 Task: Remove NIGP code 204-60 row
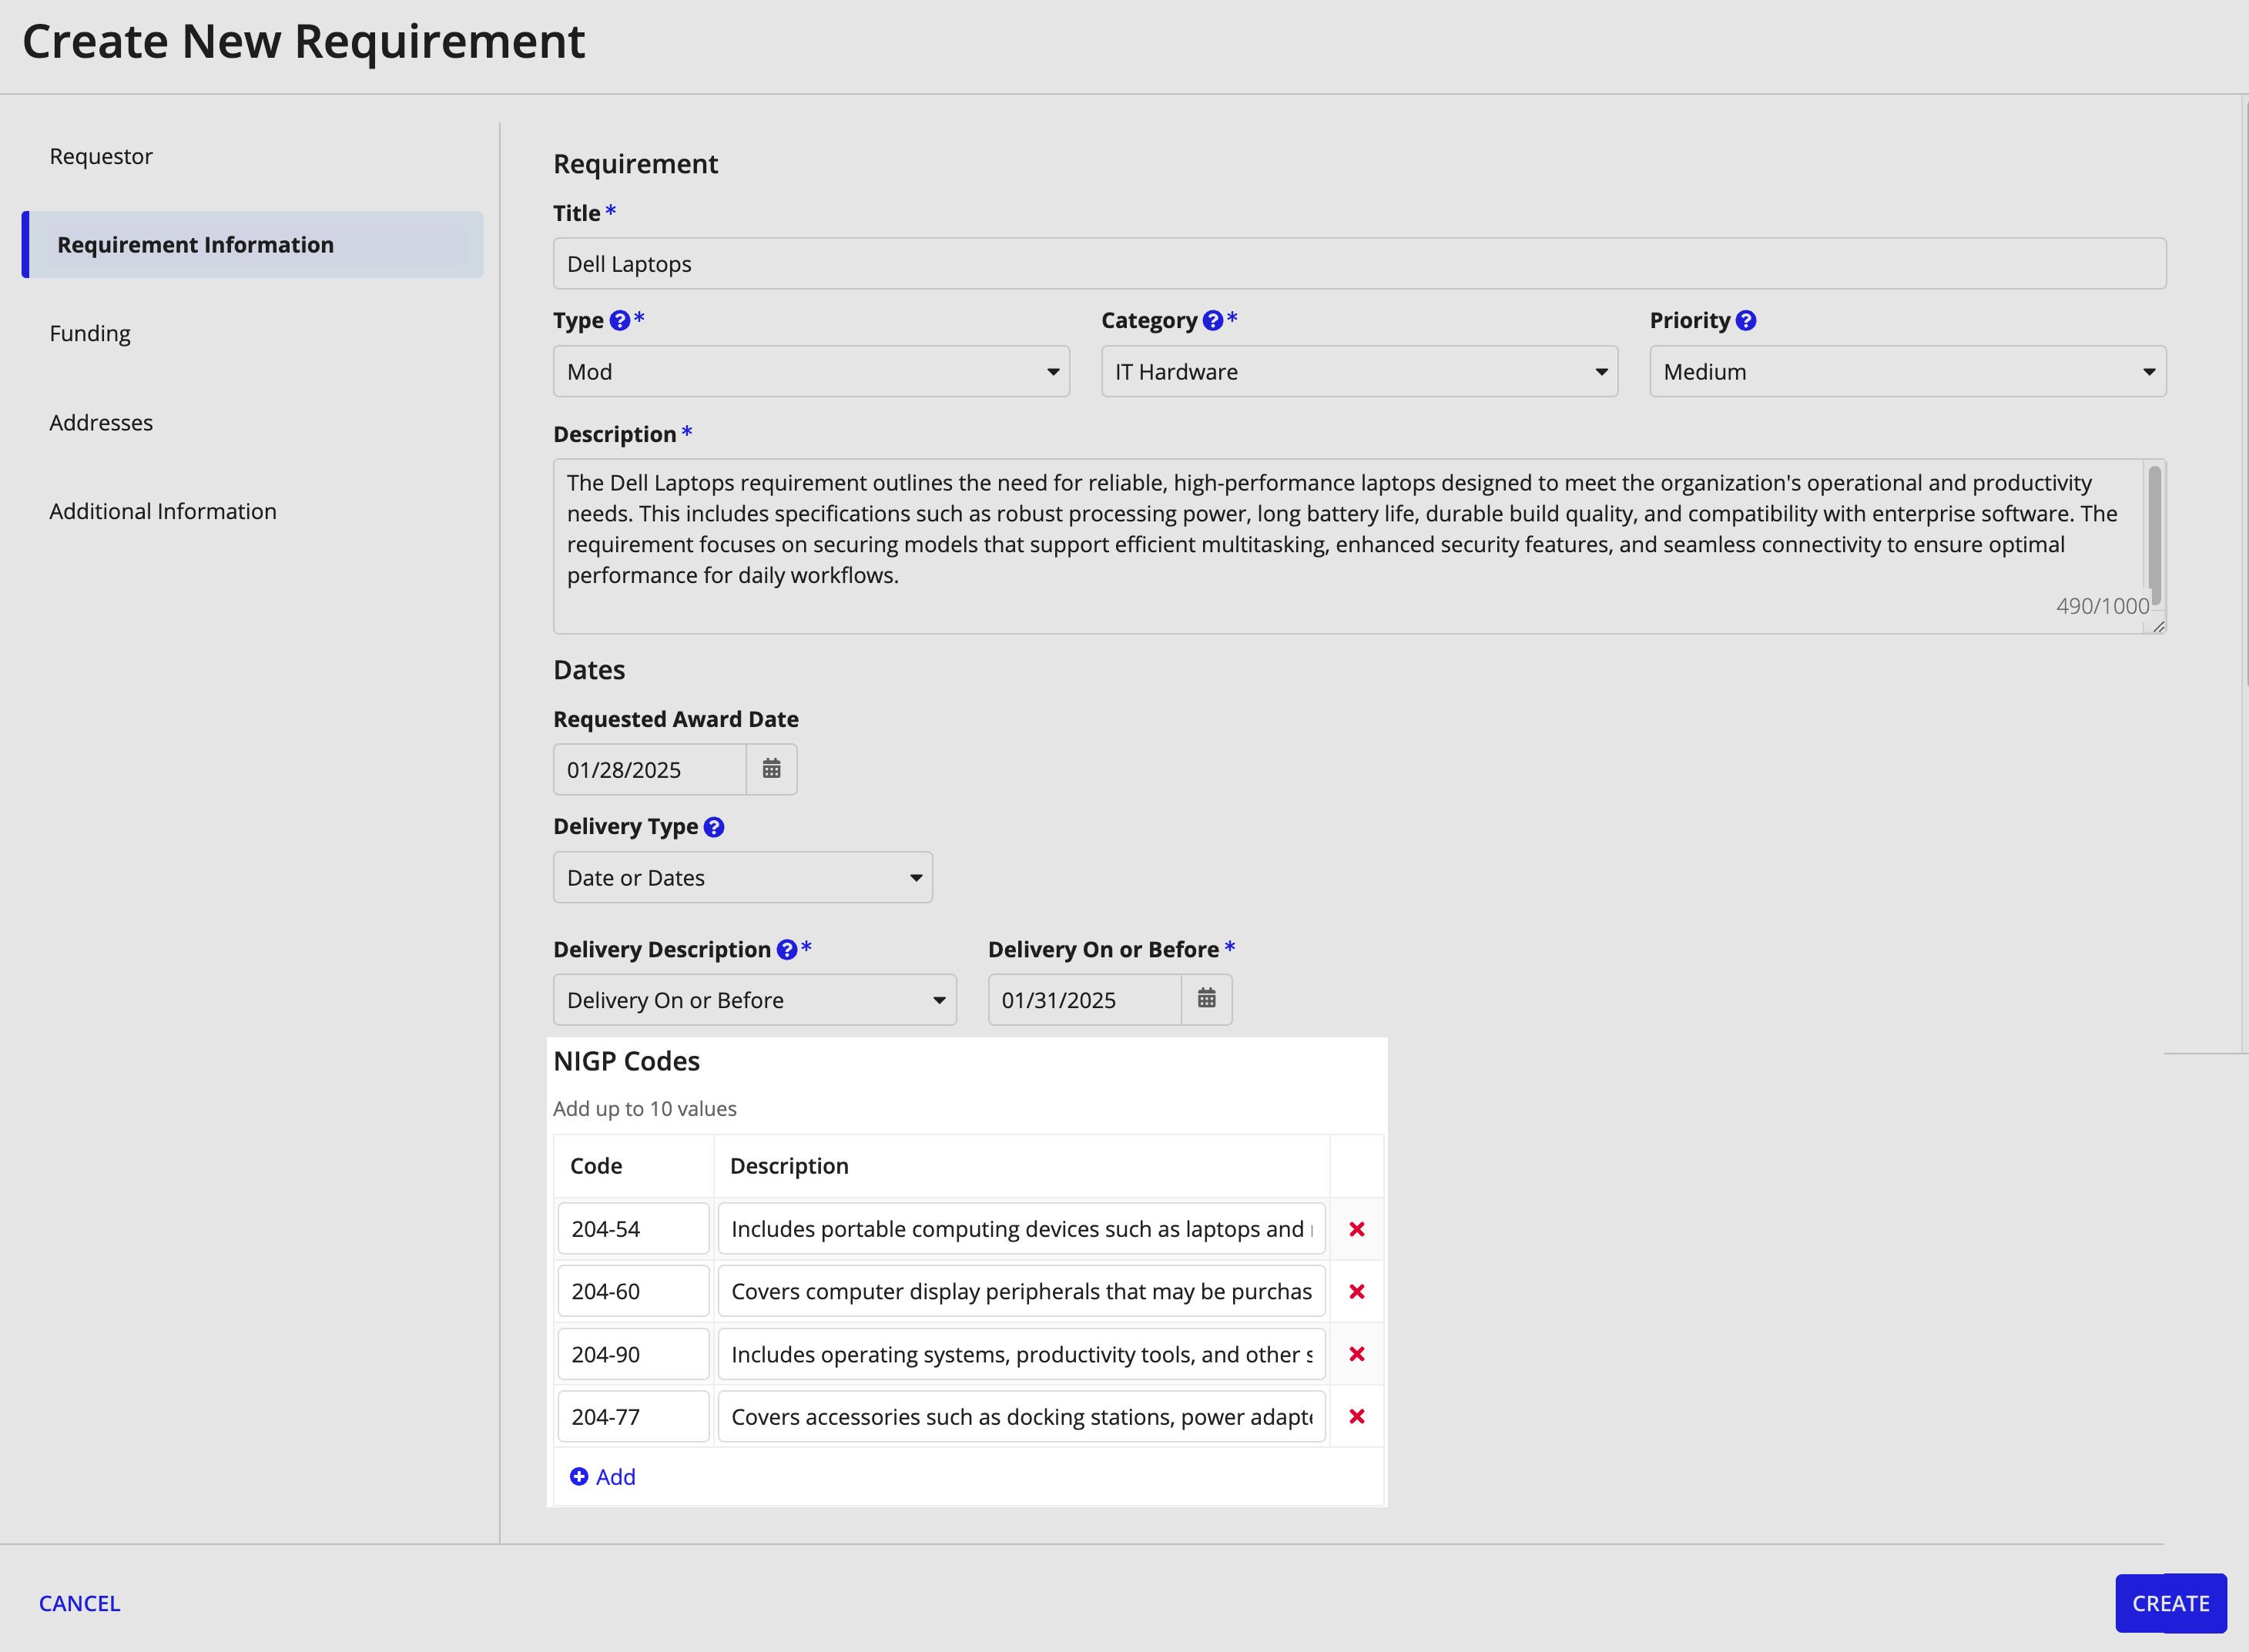pyautogui.click(x=1356, y=1291)
